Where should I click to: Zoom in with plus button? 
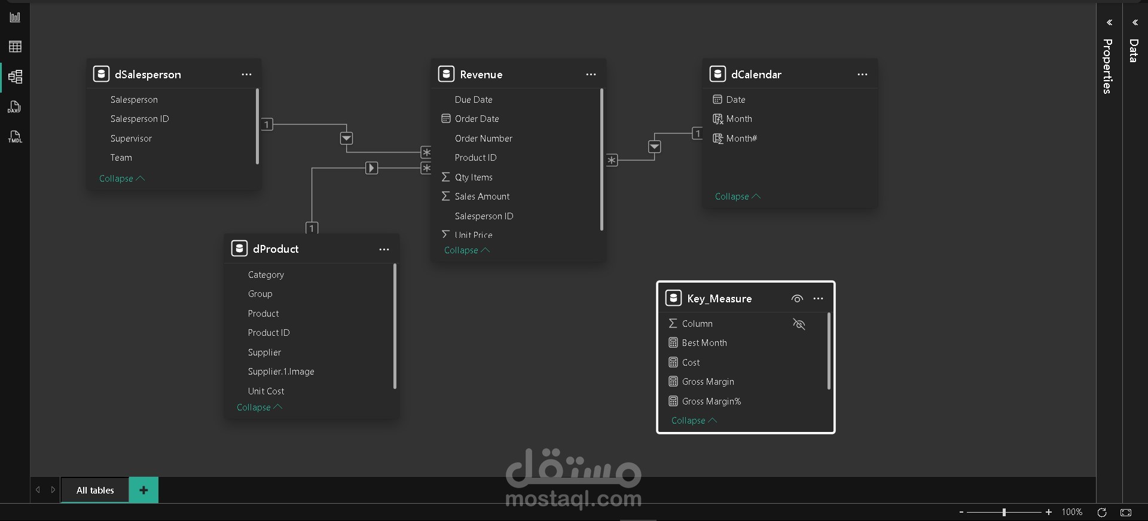tap(1048, 512)
